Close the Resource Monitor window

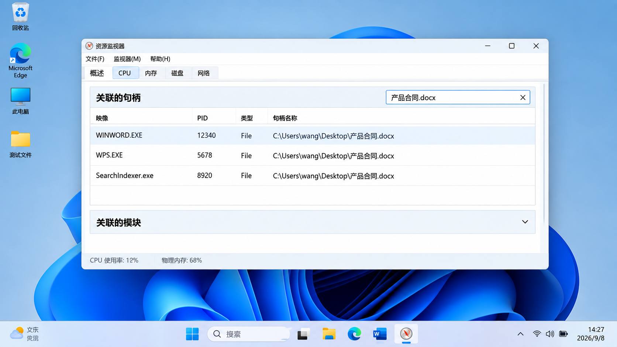pos(536,46)
